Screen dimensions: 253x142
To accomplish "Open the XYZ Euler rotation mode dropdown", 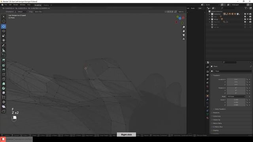I will pyautogui.click(x=236, y=96).
